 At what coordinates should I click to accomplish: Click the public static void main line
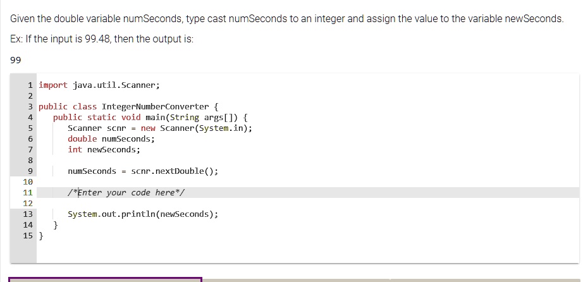(150, 118)
